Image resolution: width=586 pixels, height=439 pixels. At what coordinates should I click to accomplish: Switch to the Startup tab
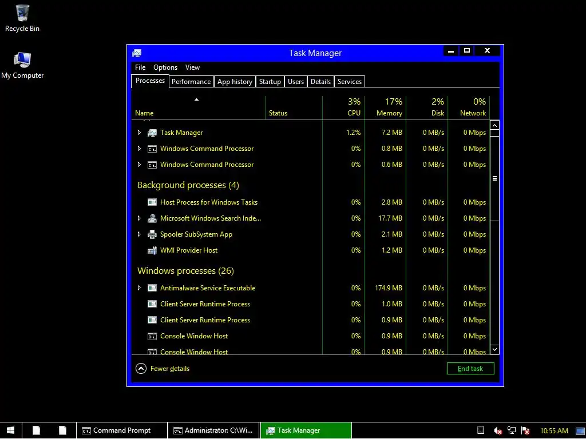coord(270,82)
